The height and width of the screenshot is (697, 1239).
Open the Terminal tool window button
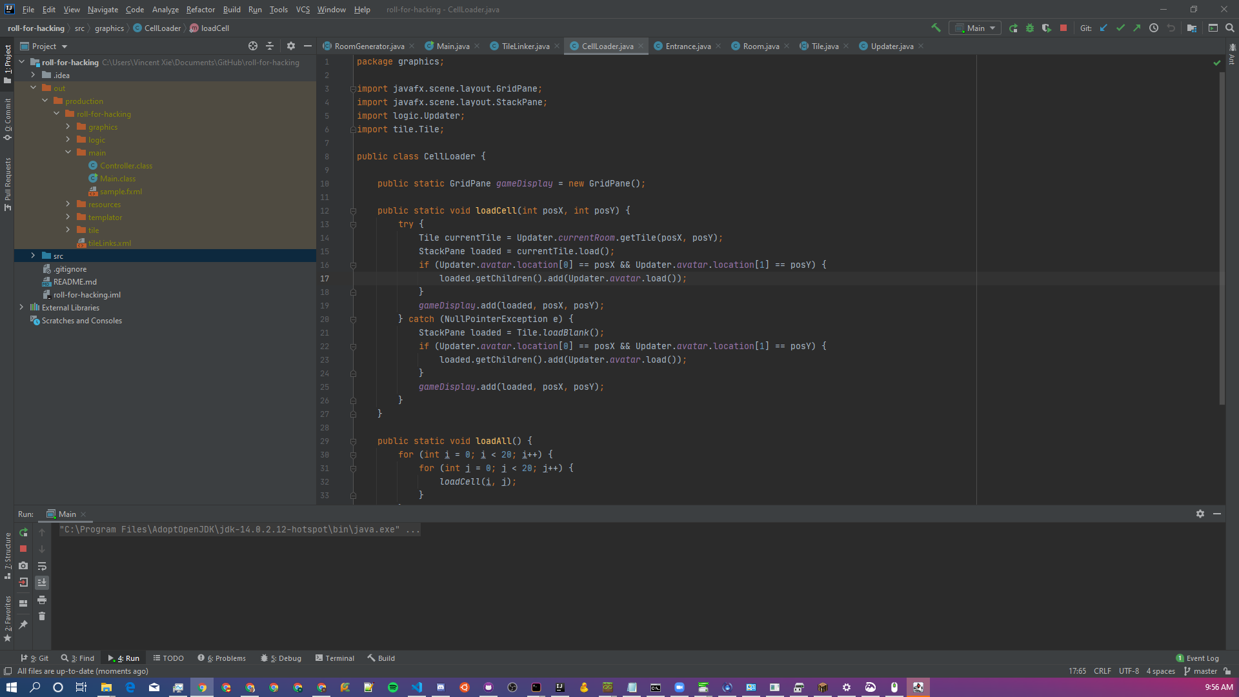tap(335, 658)
